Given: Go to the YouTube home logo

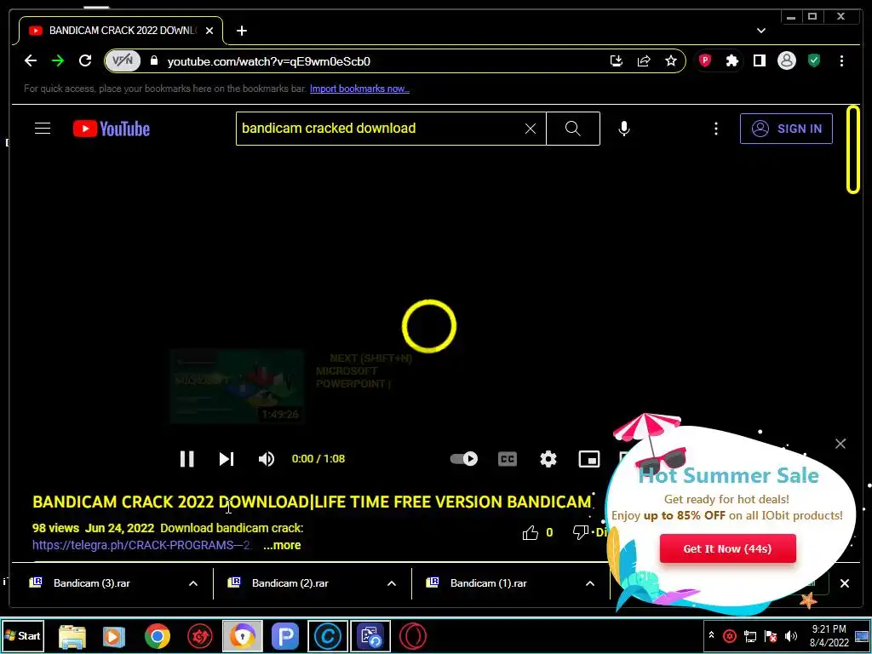Looking at the screenshot, I should (112, 129).
